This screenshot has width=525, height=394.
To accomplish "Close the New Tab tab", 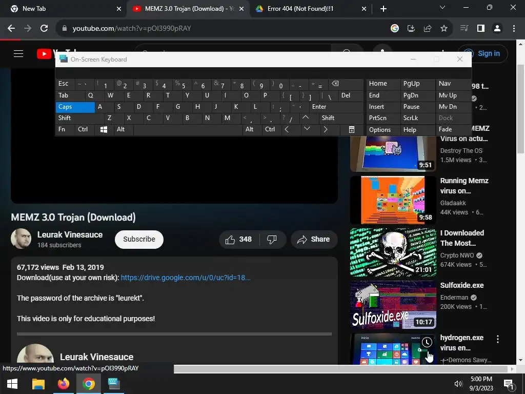I will tap(119, 9).
